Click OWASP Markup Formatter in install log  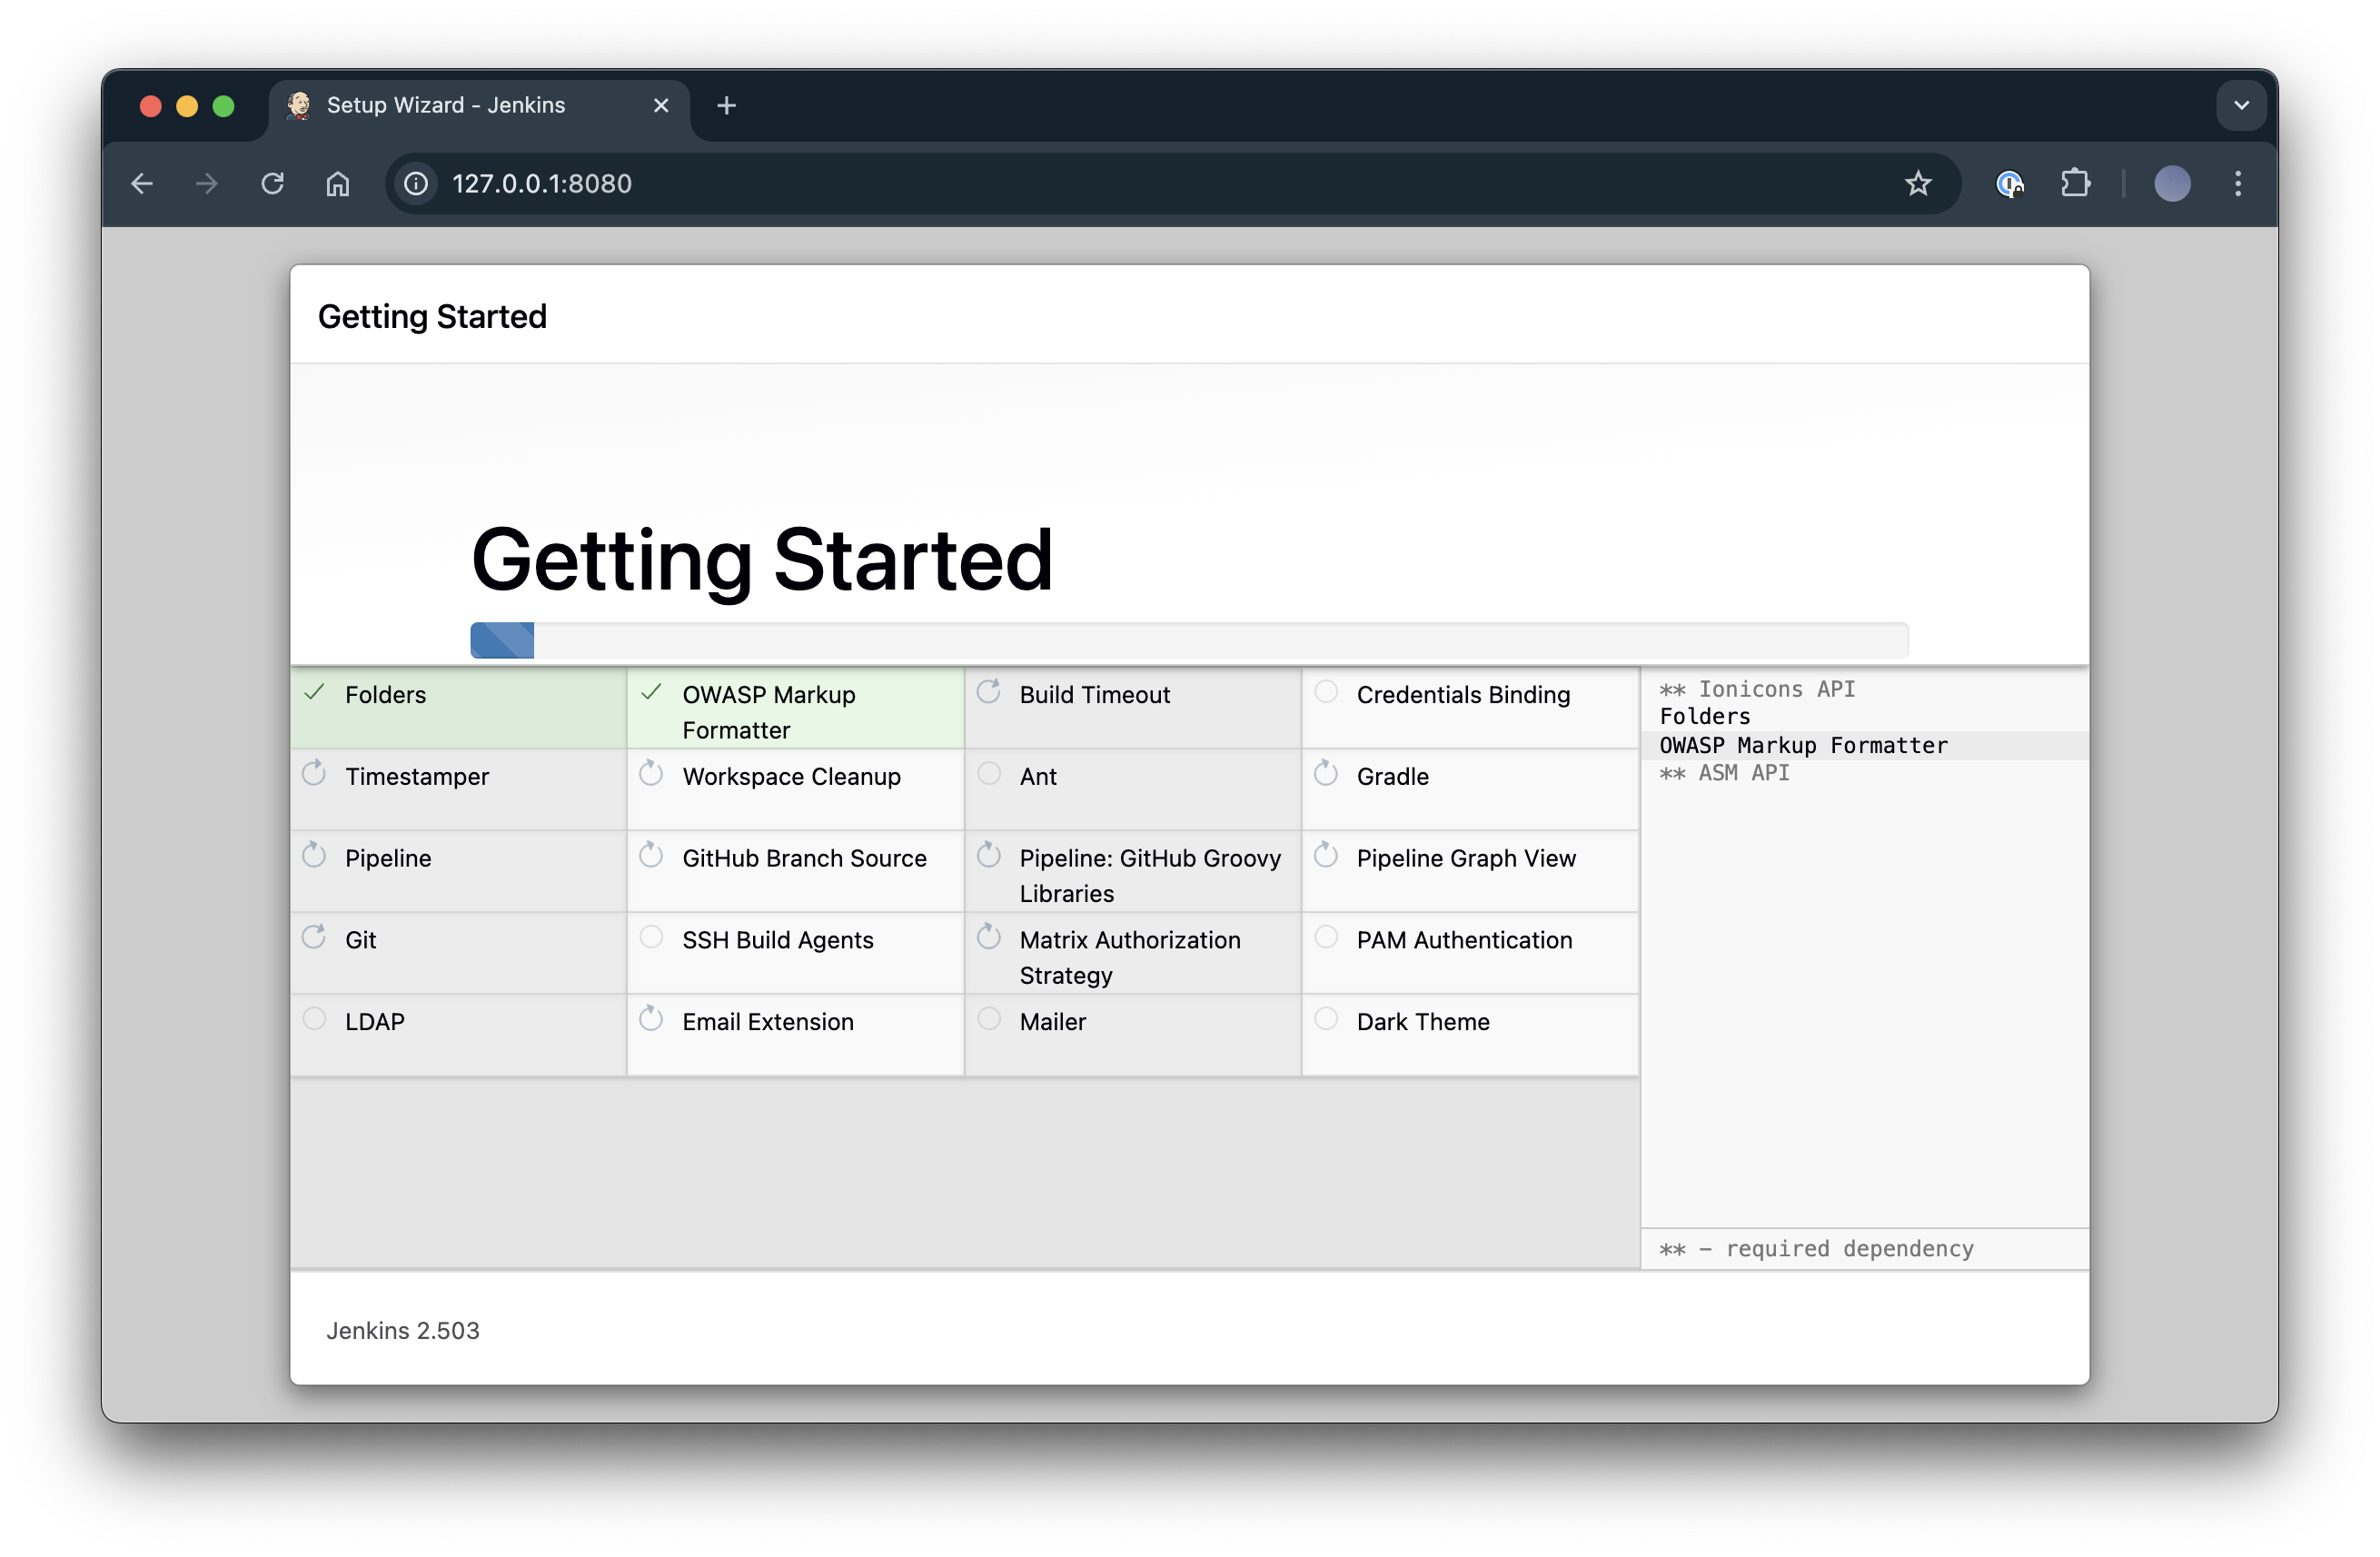coord(1803,746)
